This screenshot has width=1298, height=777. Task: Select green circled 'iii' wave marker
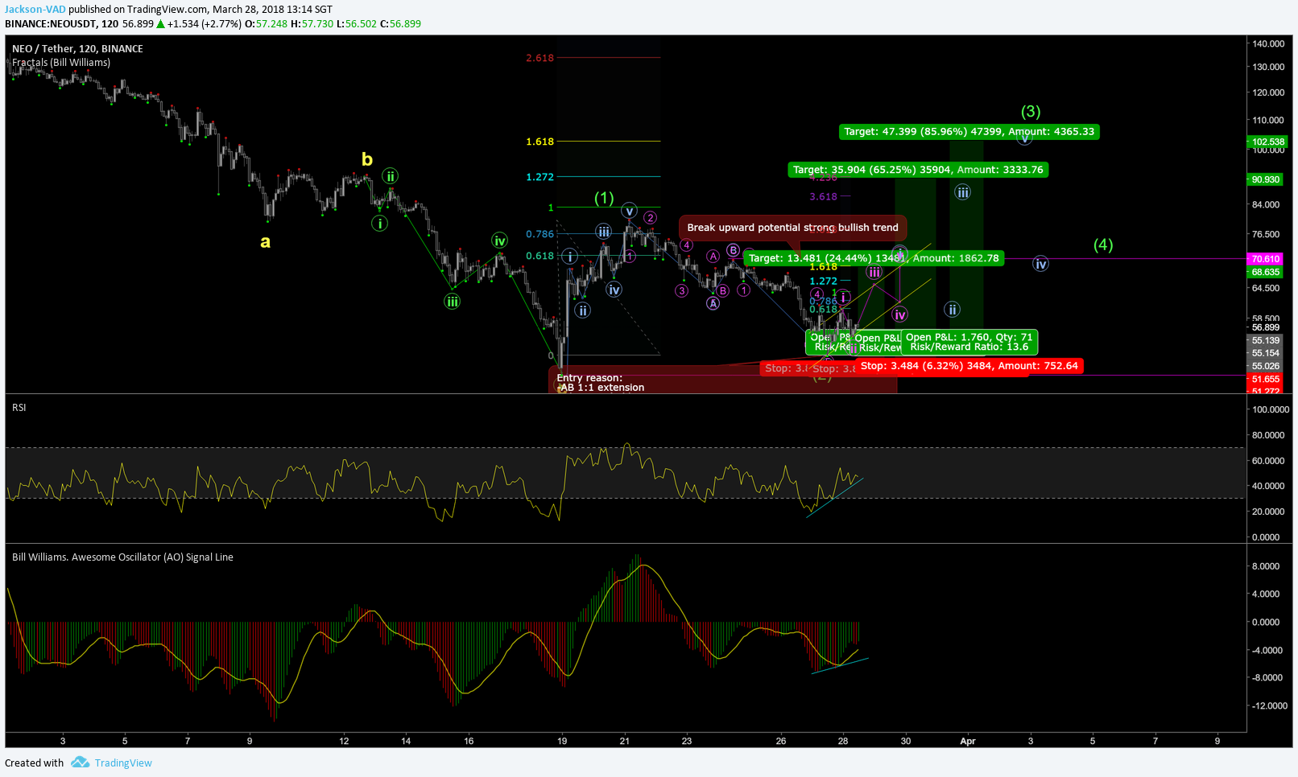click(x=453, y=302)
